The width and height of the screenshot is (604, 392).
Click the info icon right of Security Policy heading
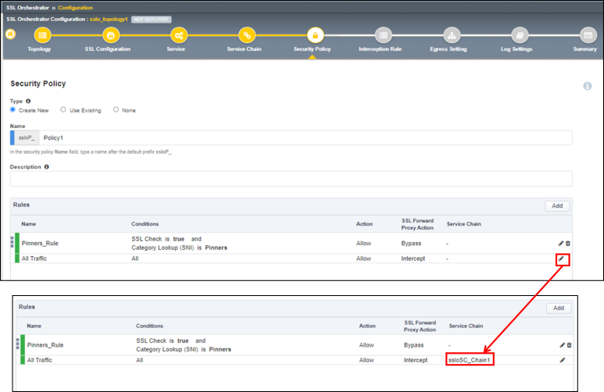pyautogui.click(x=587, y=86)
